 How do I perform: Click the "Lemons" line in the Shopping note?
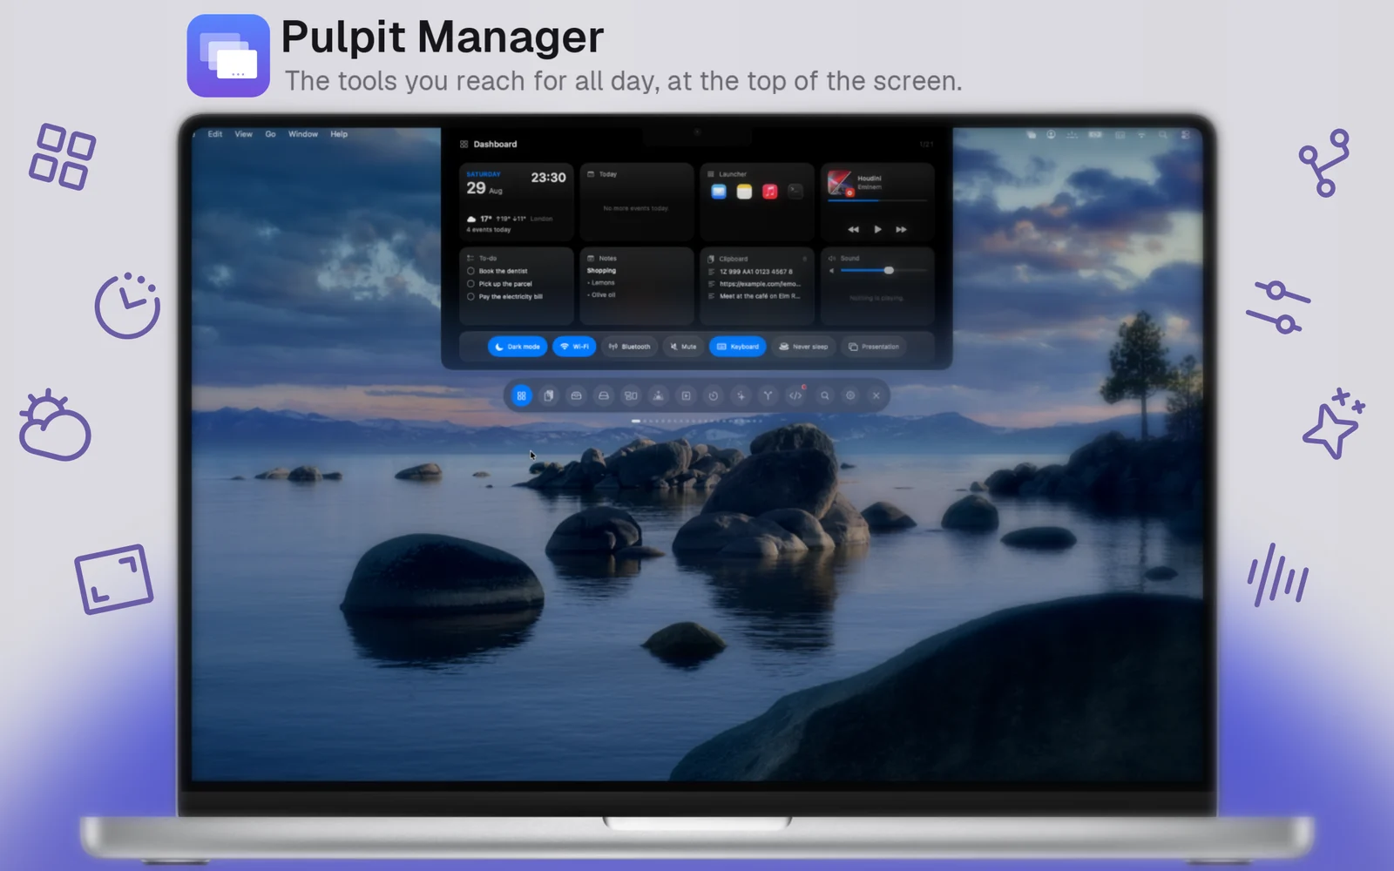tap(601, 283)
